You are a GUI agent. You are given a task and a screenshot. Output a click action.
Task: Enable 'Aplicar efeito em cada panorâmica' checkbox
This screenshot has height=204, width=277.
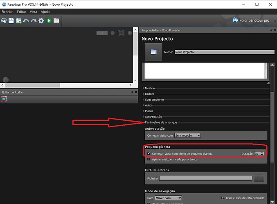(x=149, y=160)
